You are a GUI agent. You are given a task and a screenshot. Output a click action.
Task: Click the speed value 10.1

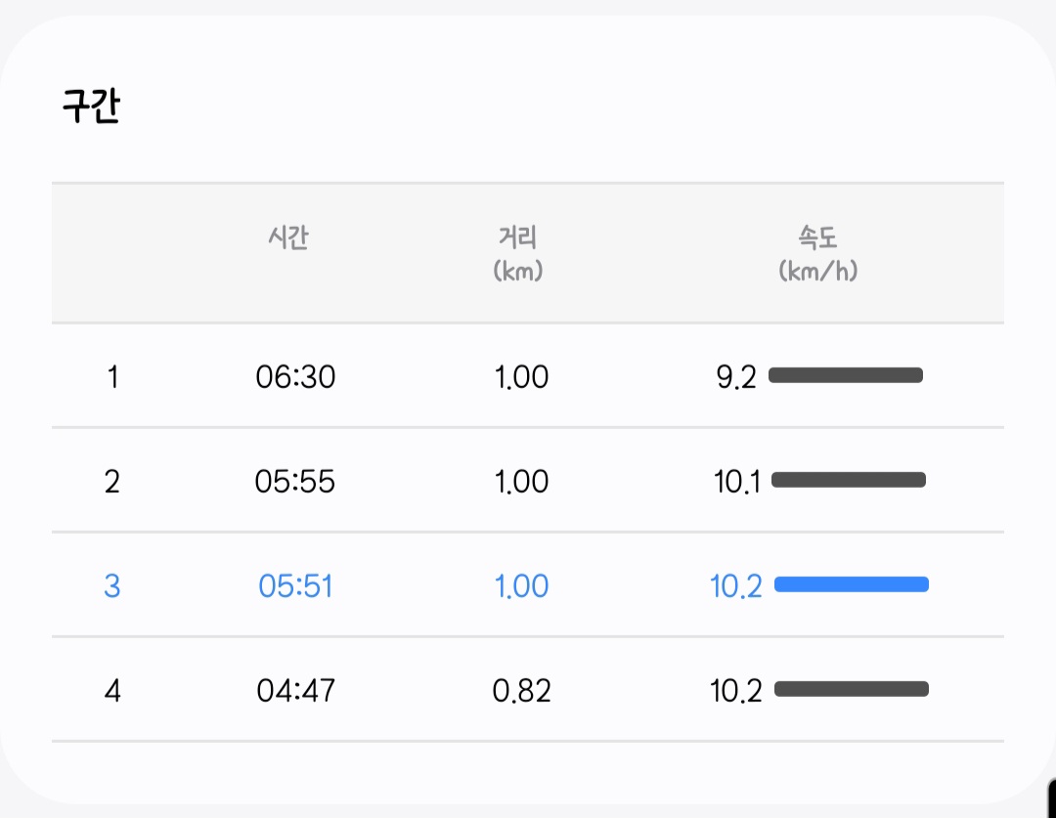(738, 481)
